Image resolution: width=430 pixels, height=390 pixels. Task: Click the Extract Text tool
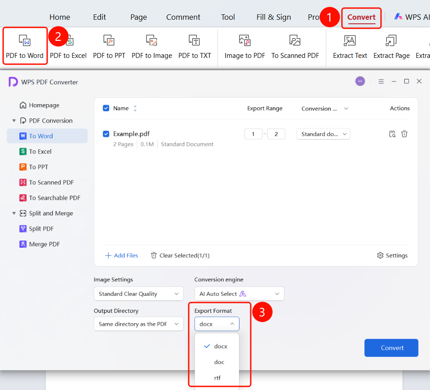pos(350,46)
